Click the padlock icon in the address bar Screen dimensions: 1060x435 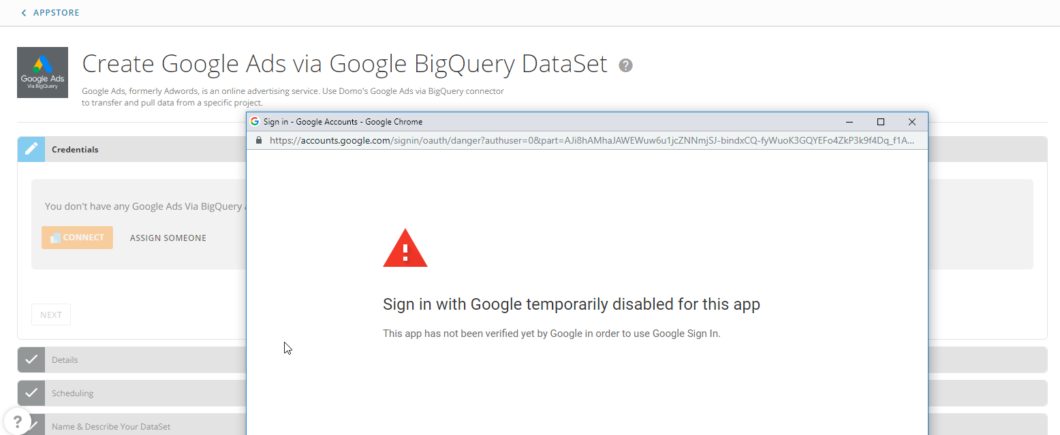(x=259, y=140)
